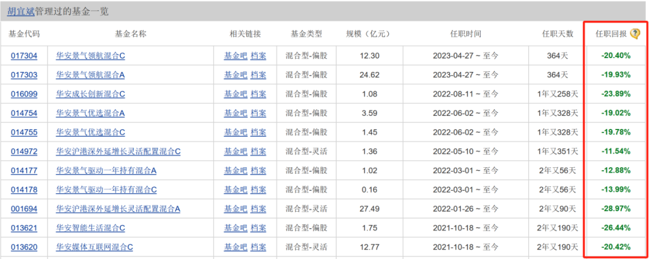Select the -26.44% return value

pos(616,228)
